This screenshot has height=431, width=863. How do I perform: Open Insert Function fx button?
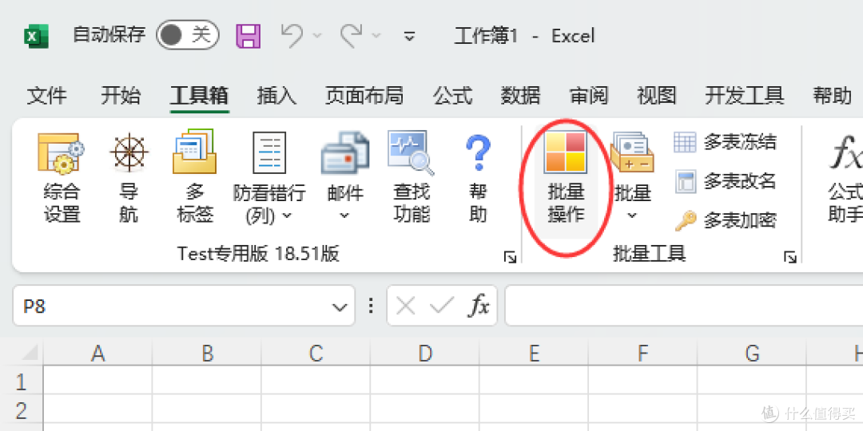pyautogui.click(x=479, y=306)
